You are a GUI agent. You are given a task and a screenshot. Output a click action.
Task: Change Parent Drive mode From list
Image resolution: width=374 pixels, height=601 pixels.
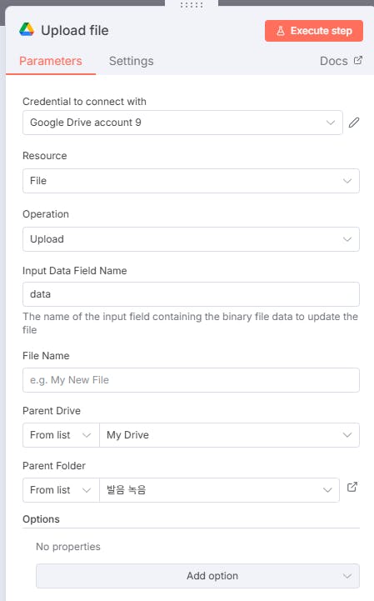(x=61, y=435)
